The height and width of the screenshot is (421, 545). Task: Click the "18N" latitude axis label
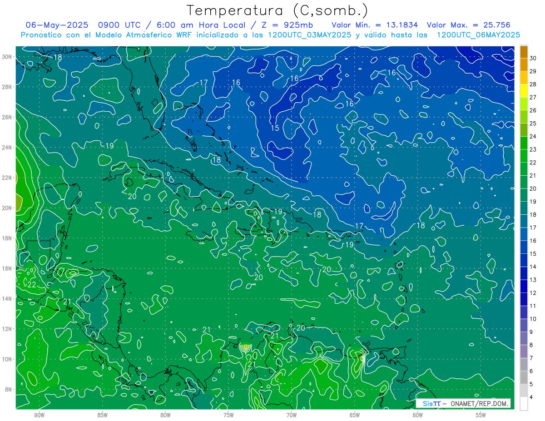8,238
